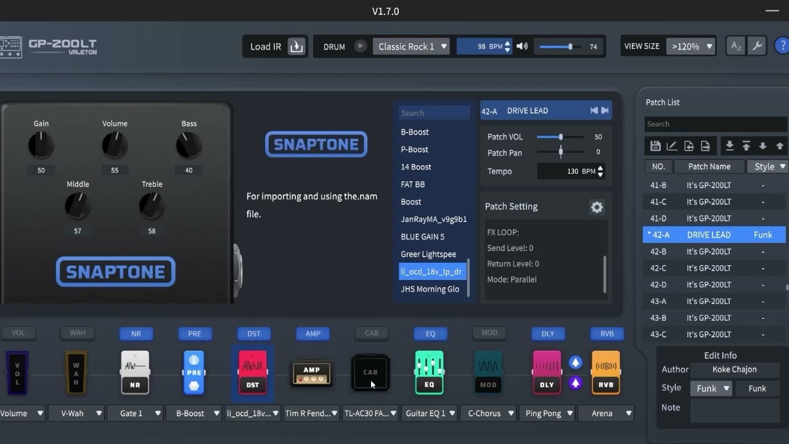This screenshot has height=444, width=789.
Task: Select the orange RVB pedal
Action: click(605, 372)
